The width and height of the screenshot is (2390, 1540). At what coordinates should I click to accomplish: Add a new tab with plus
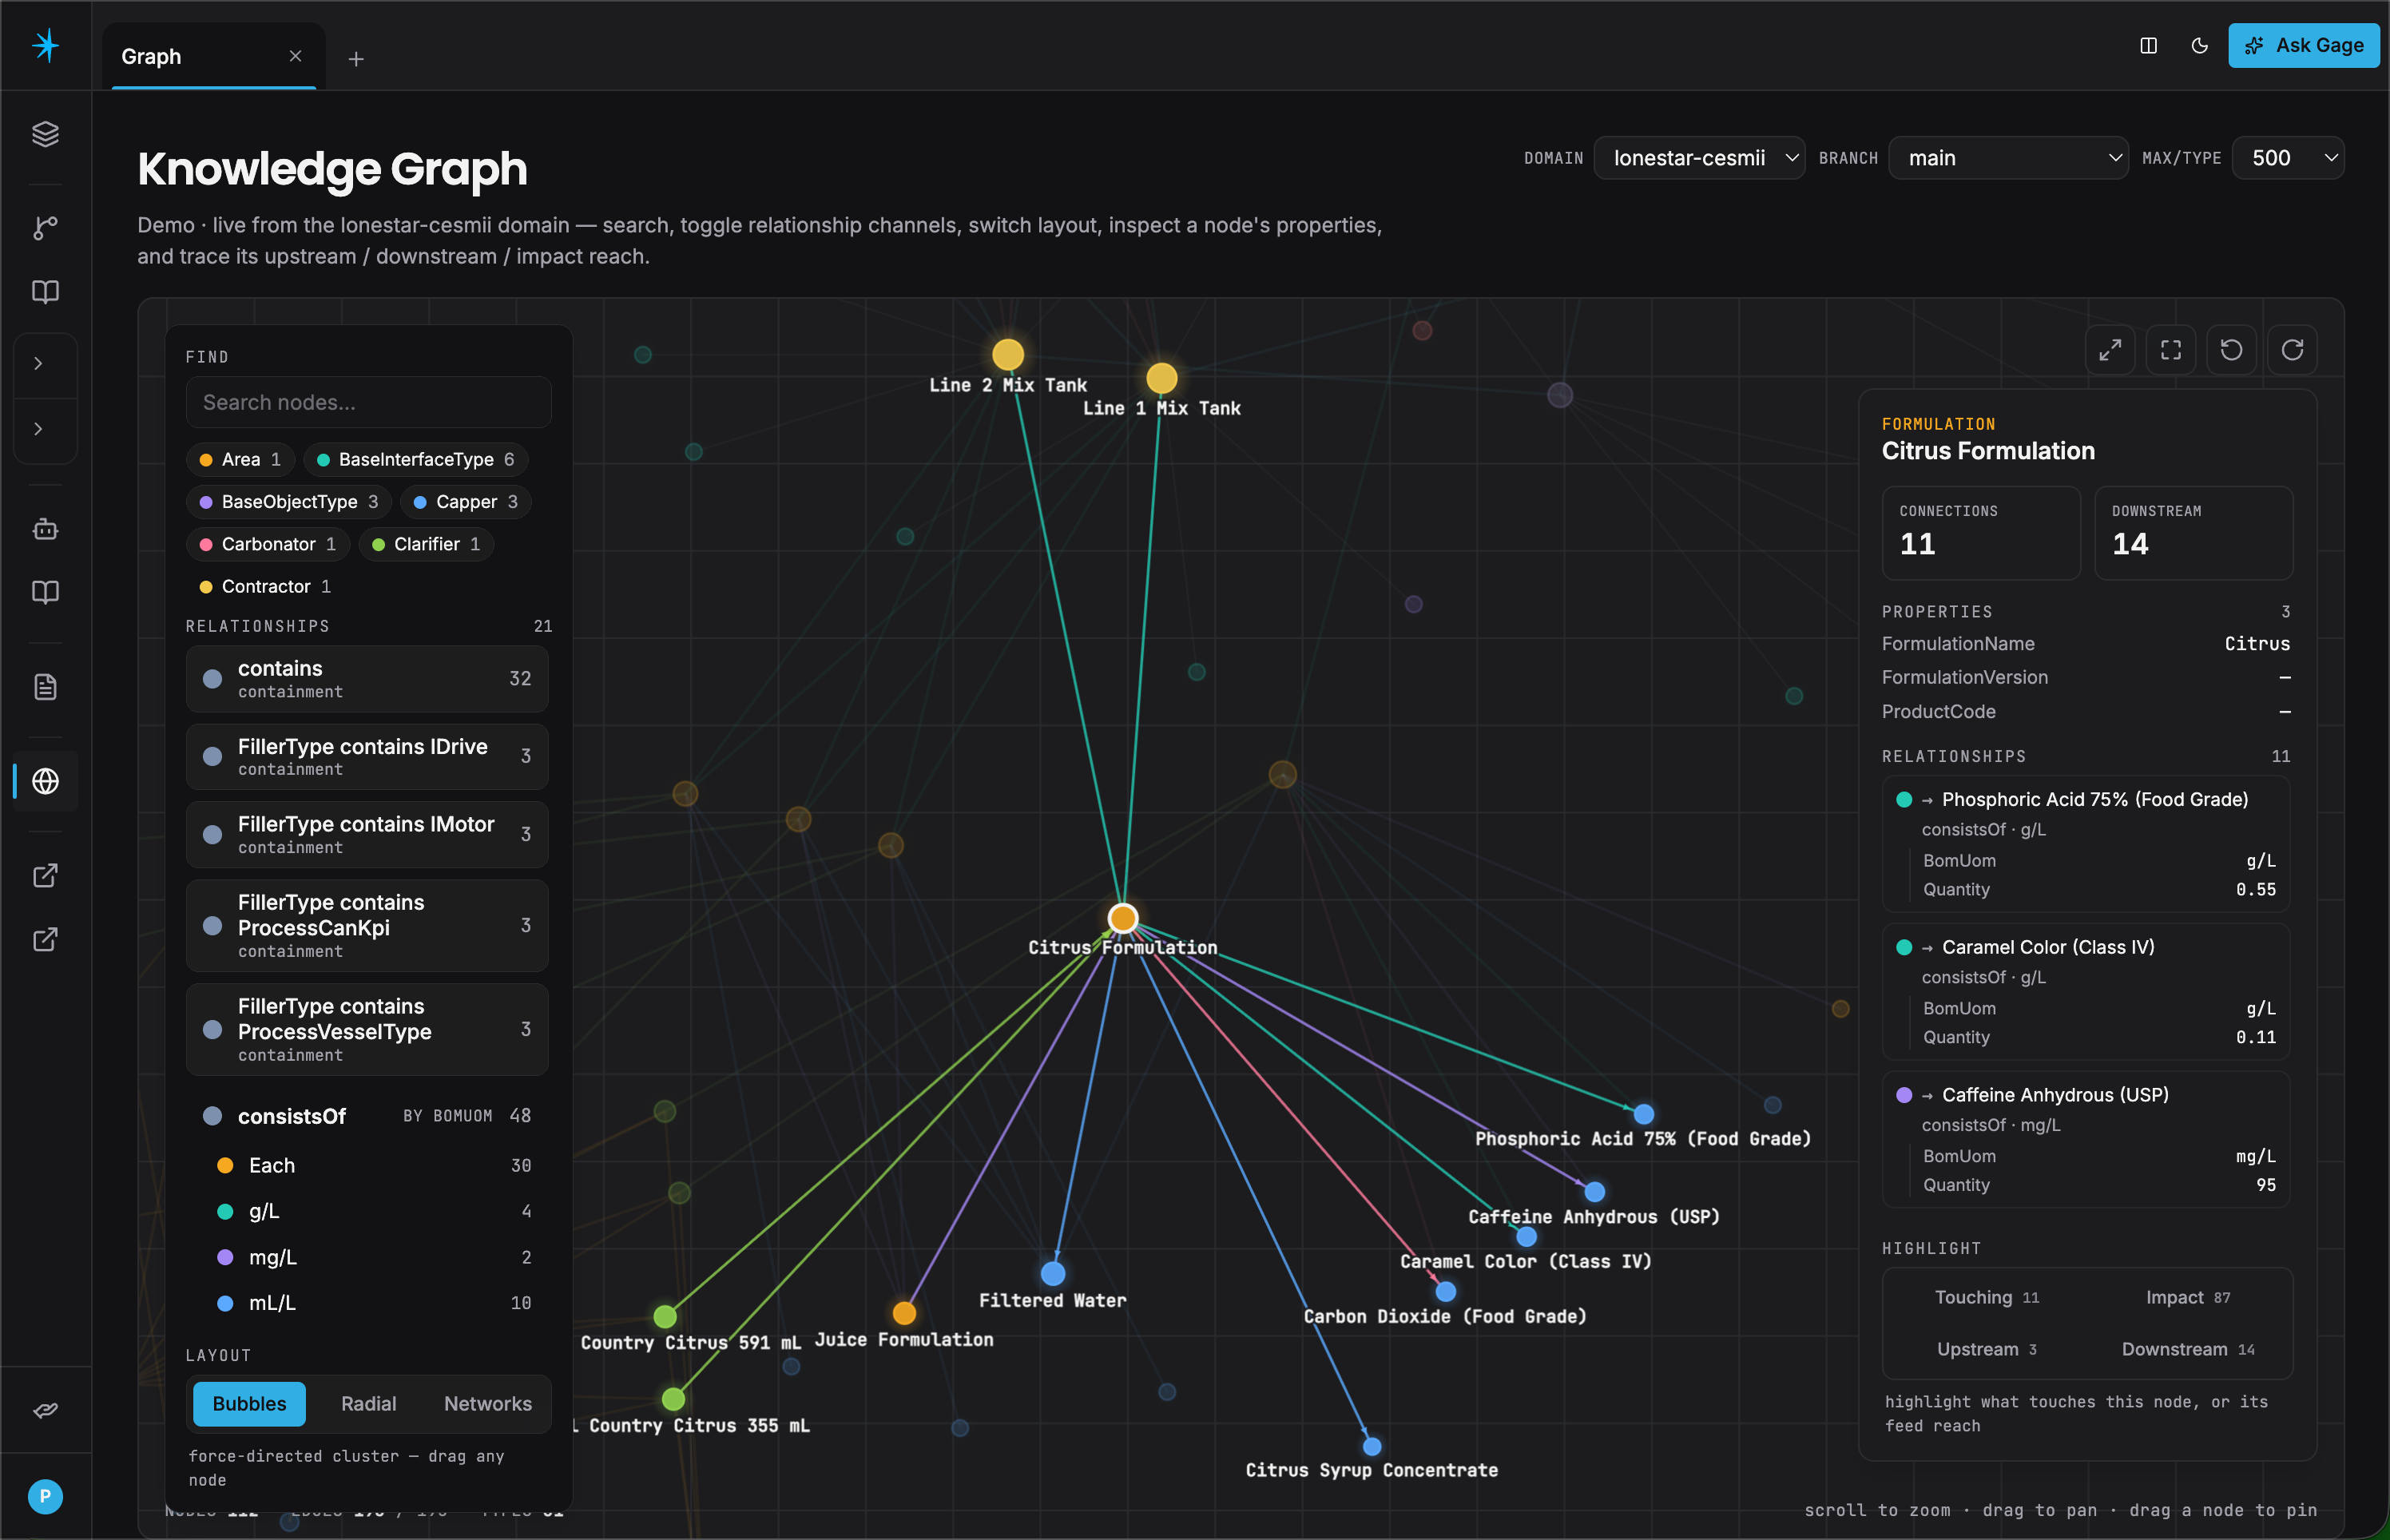(356, 59)
